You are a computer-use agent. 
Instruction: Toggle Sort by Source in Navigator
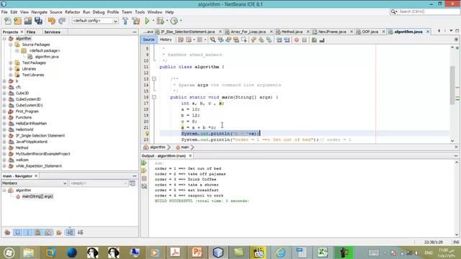click(80, 232)
